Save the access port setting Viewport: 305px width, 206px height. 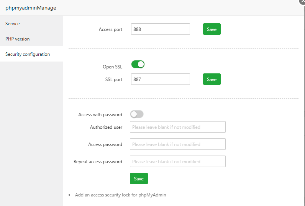click(212, 29)
